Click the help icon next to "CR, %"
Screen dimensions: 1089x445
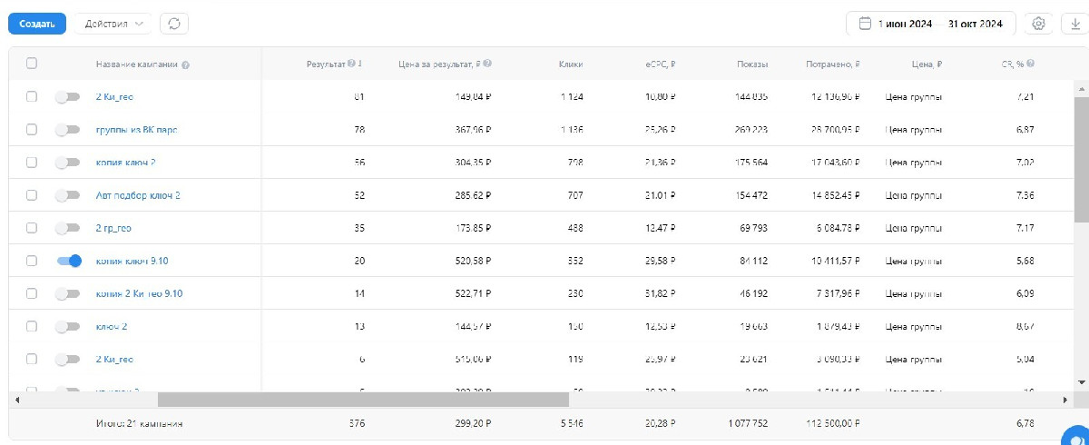(1031, 64)
